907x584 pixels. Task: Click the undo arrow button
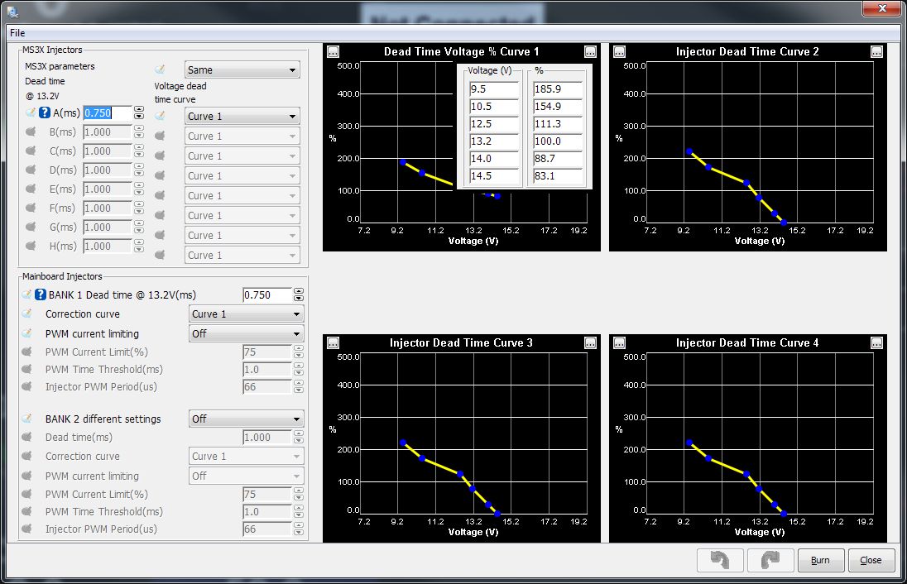(720, 560)
